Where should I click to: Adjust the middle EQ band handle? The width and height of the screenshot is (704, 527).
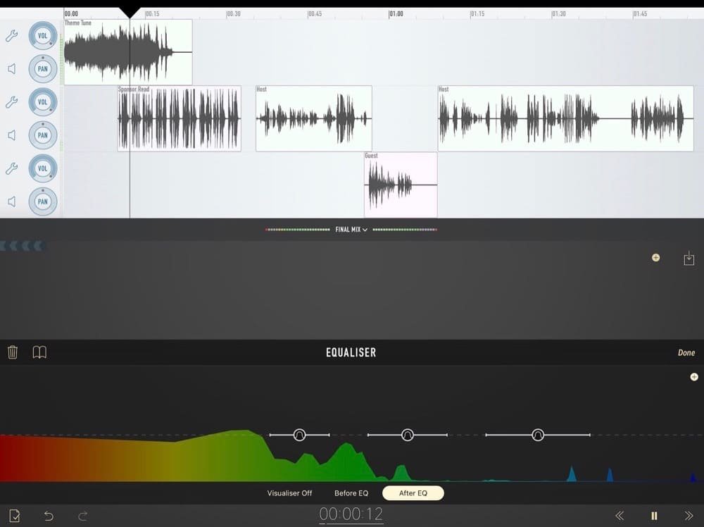click(x=408, y=435)
